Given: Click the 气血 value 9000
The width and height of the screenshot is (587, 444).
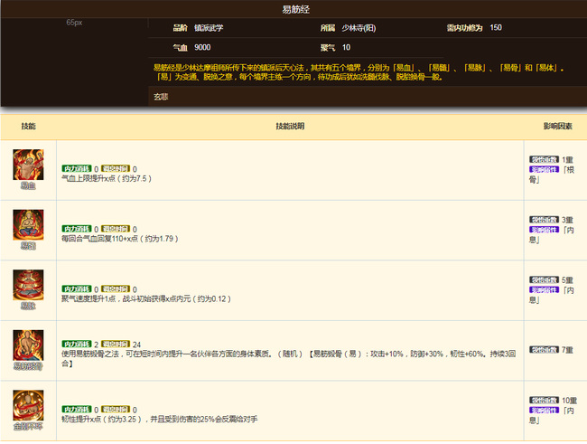Looking at the screenshot, I should click(x=202, y=46).
